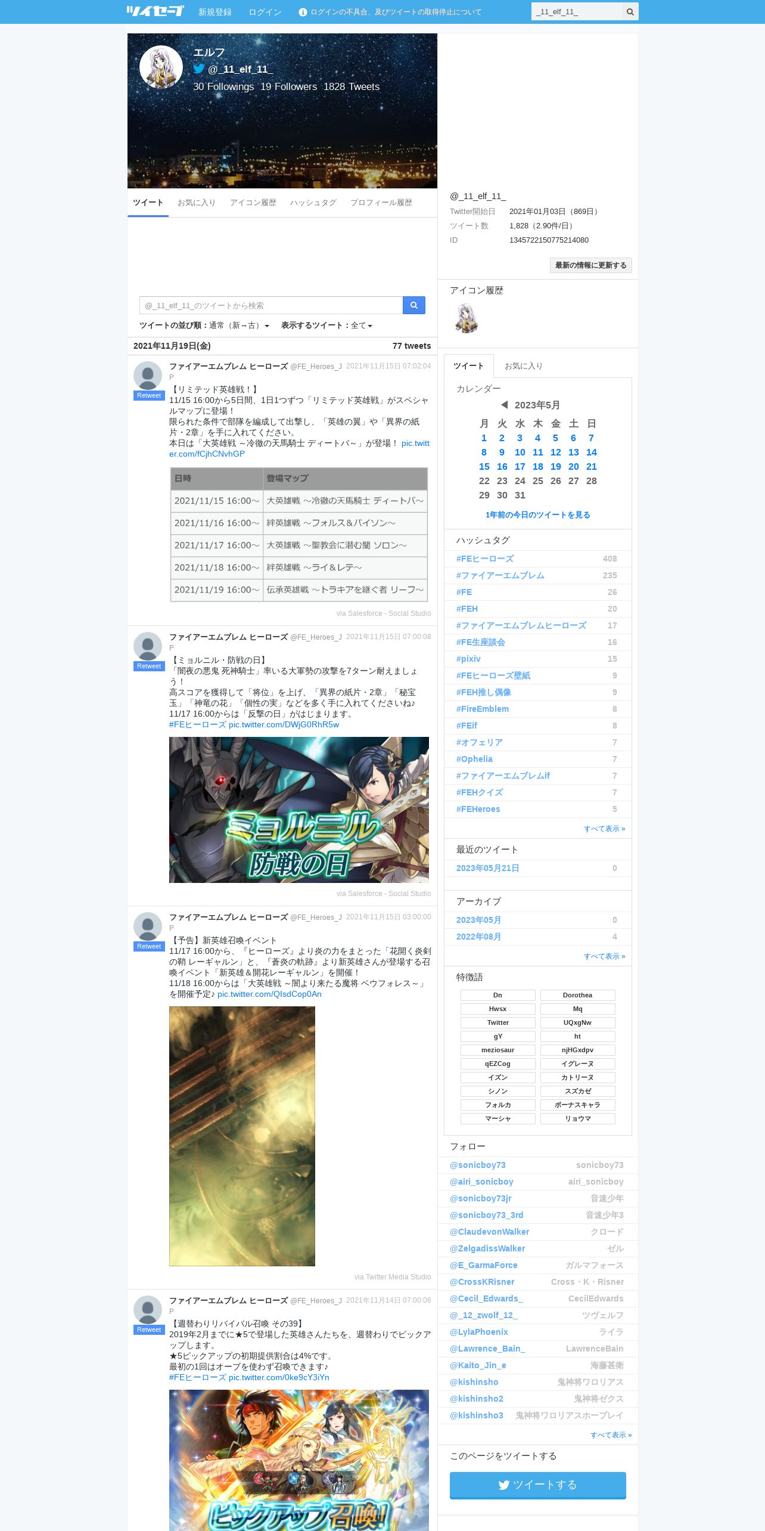Open the limited hero battle schedule image
This screenshot has height=1531, width=765.
click(x=299, y=534)
